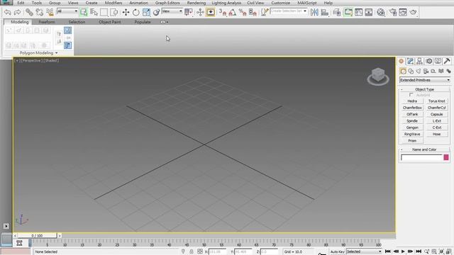Viewport: 454px width, 255px height.
Task: Open the Rendered Frame Window icon
Action: coord(403,12)
